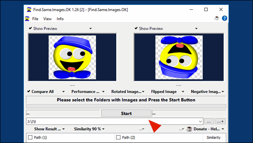Close the Find.Same.Images.OK window
The image size is (253, 143).
pyautogui.click(x=221, y=9)
